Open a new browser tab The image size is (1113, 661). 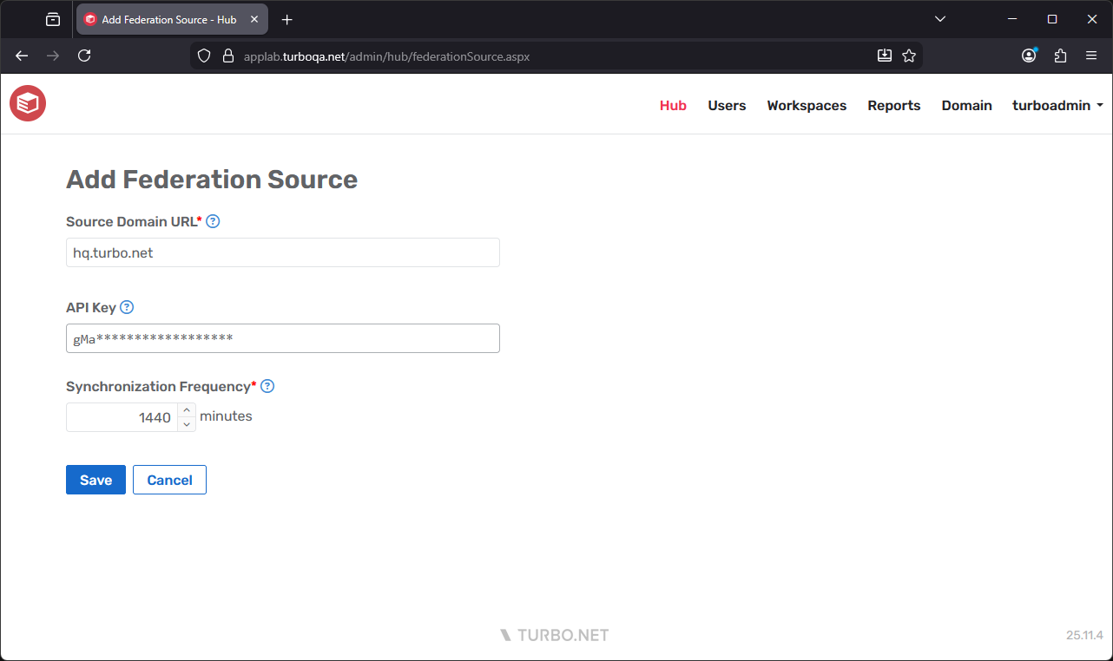pyautogui.click(x=286, y=18)
